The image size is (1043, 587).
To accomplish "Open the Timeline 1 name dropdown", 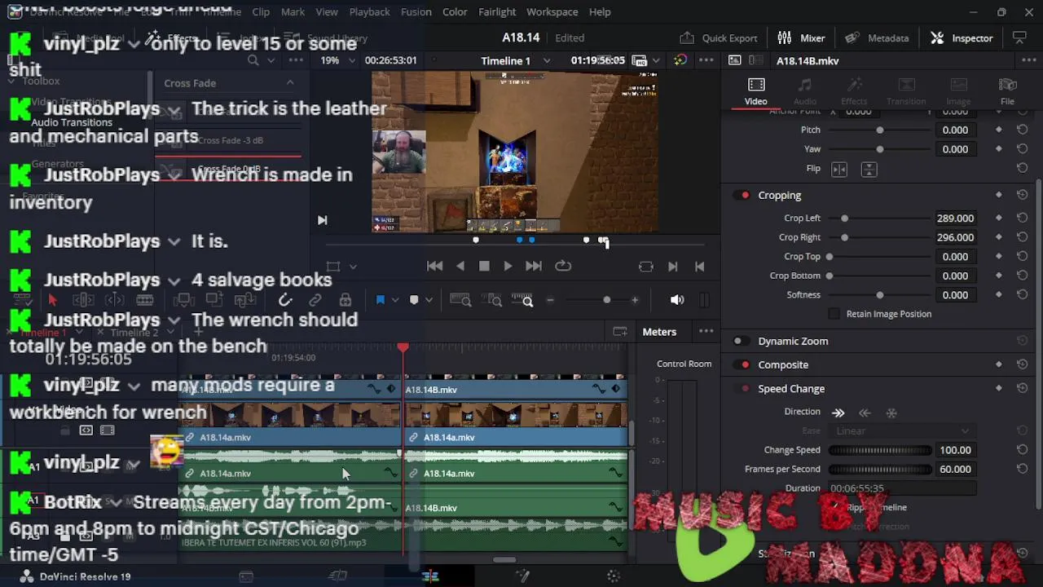I will pyautogui.click(x=546, y=60).
